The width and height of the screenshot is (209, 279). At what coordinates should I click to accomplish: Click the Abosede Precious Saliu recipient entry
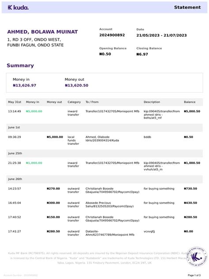click(x=109, y=204)
